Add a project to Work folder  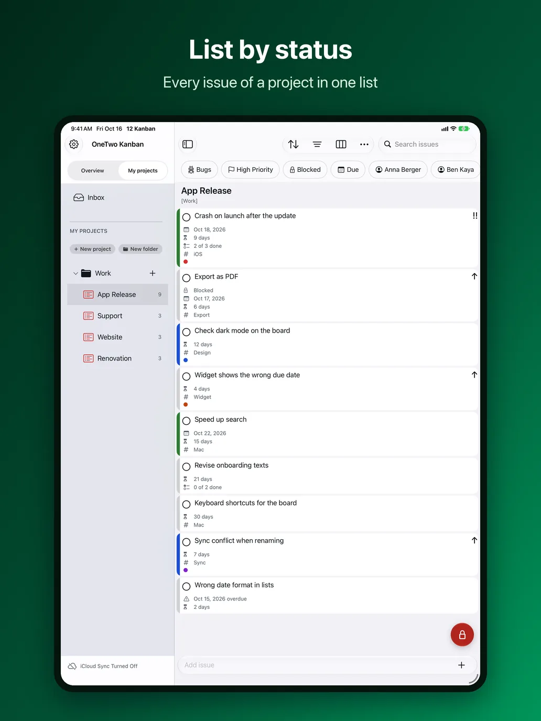[153, 273]
